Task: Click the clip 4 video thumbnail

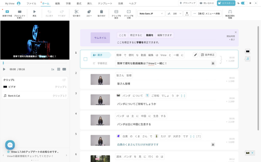Action: [100, 120]
